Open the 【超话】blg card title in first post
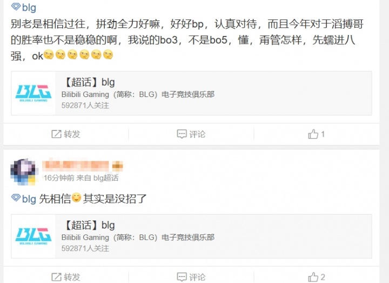 [89, 82]
